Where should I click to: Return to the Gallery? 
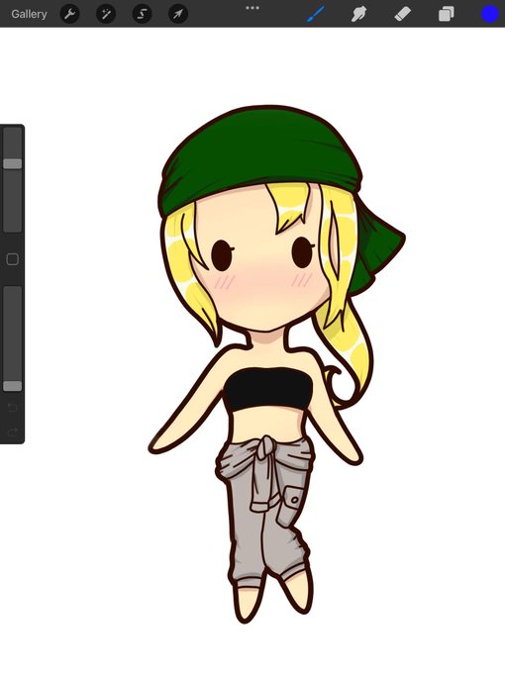[x=29, y=14]
